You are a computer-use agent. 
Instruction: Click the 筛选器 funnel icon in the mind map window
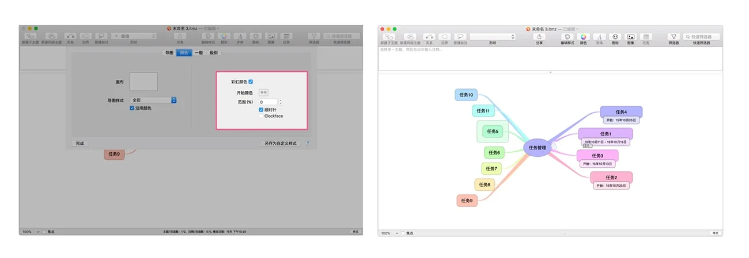click(674, 36)
